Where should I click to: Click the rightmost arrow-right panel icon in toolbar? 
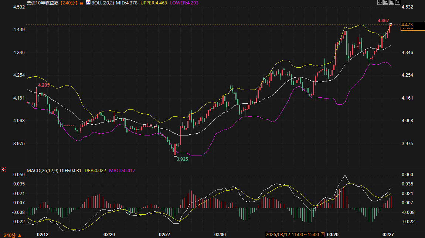coord(398,2)
